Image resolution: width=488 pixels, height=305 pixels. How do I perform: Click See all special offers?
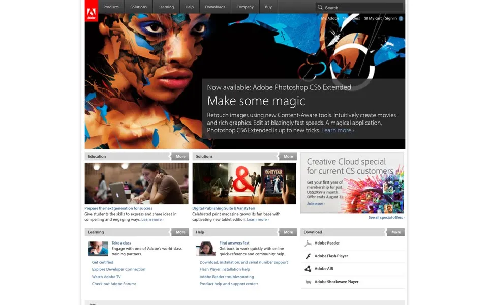click(386, 217)
